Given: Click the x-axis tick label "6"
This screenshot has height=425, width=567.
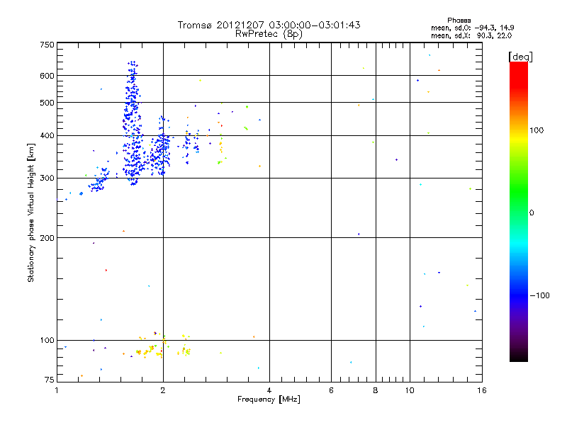Looking at the screenshot, I should coord(331,390).
